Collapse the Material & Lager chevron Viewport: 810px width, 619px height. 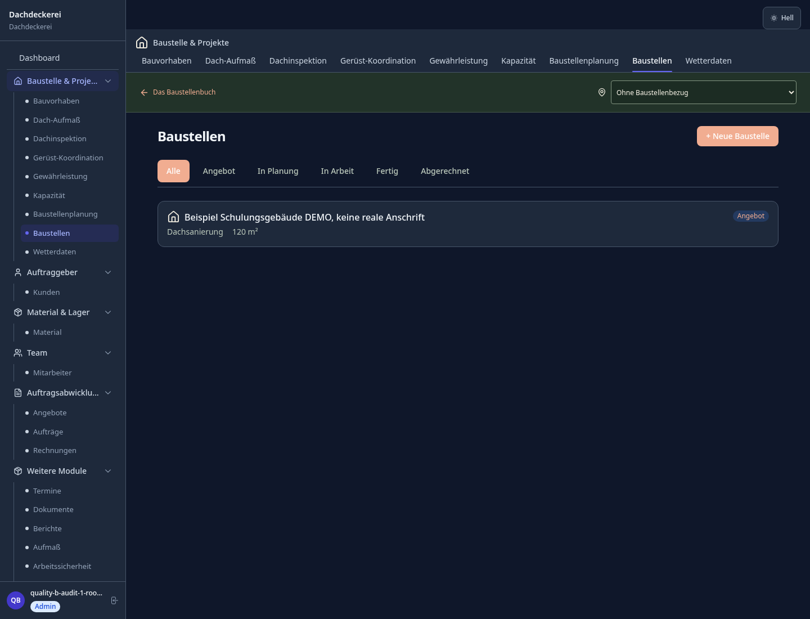108,312
